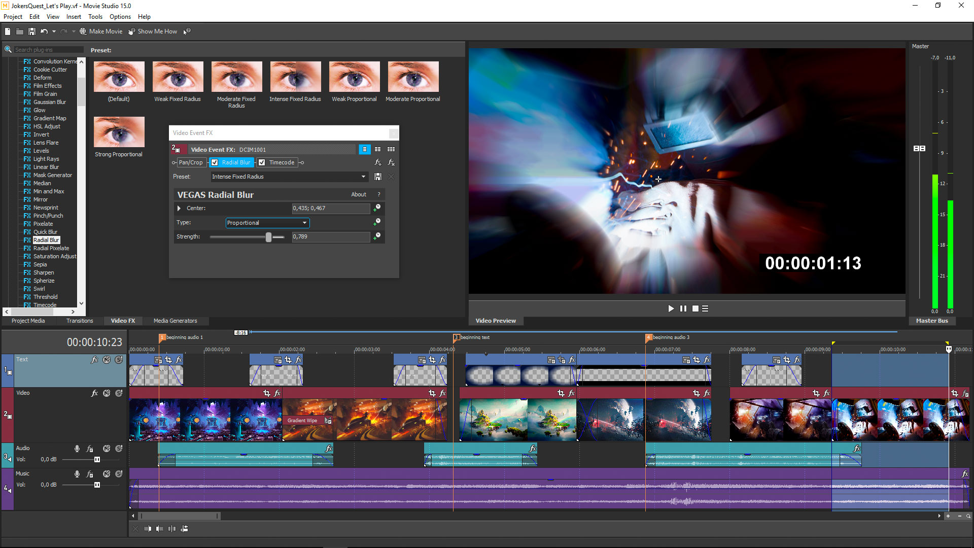This screenshot has height=548, width=974.
Task: Open the Intense Fixed Radius preset dropdown
Action: click(362, 177)
